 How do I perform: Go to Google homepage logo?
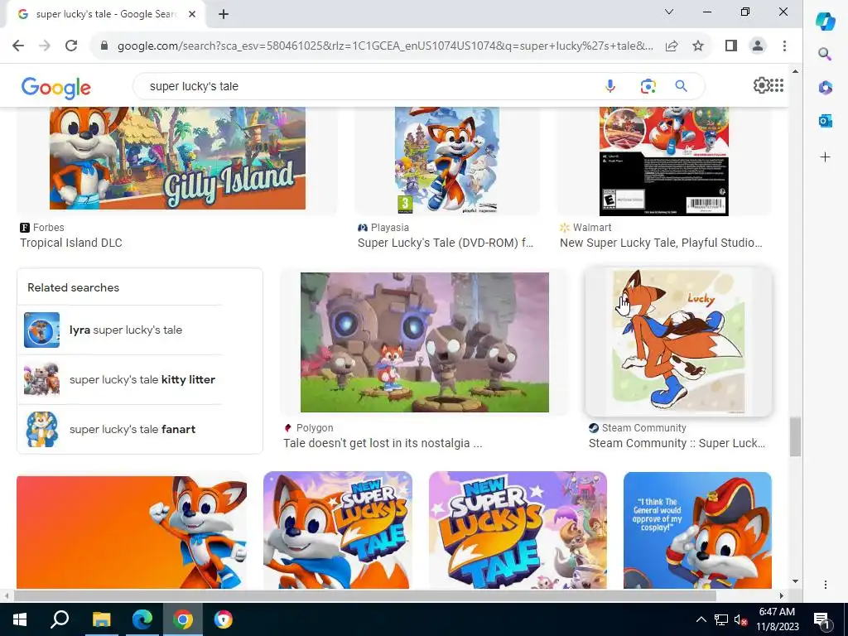[56, 87]
